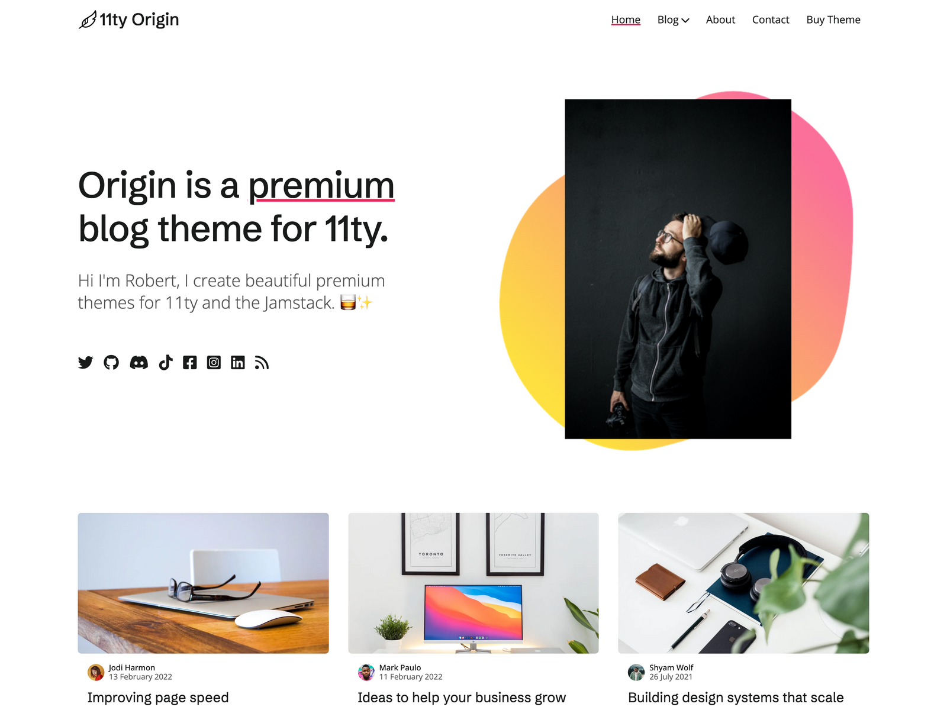This screenshot has width=947, height=710.
Task: Click the glasses and laptop post thumbnail
Action: click(203, 583)
